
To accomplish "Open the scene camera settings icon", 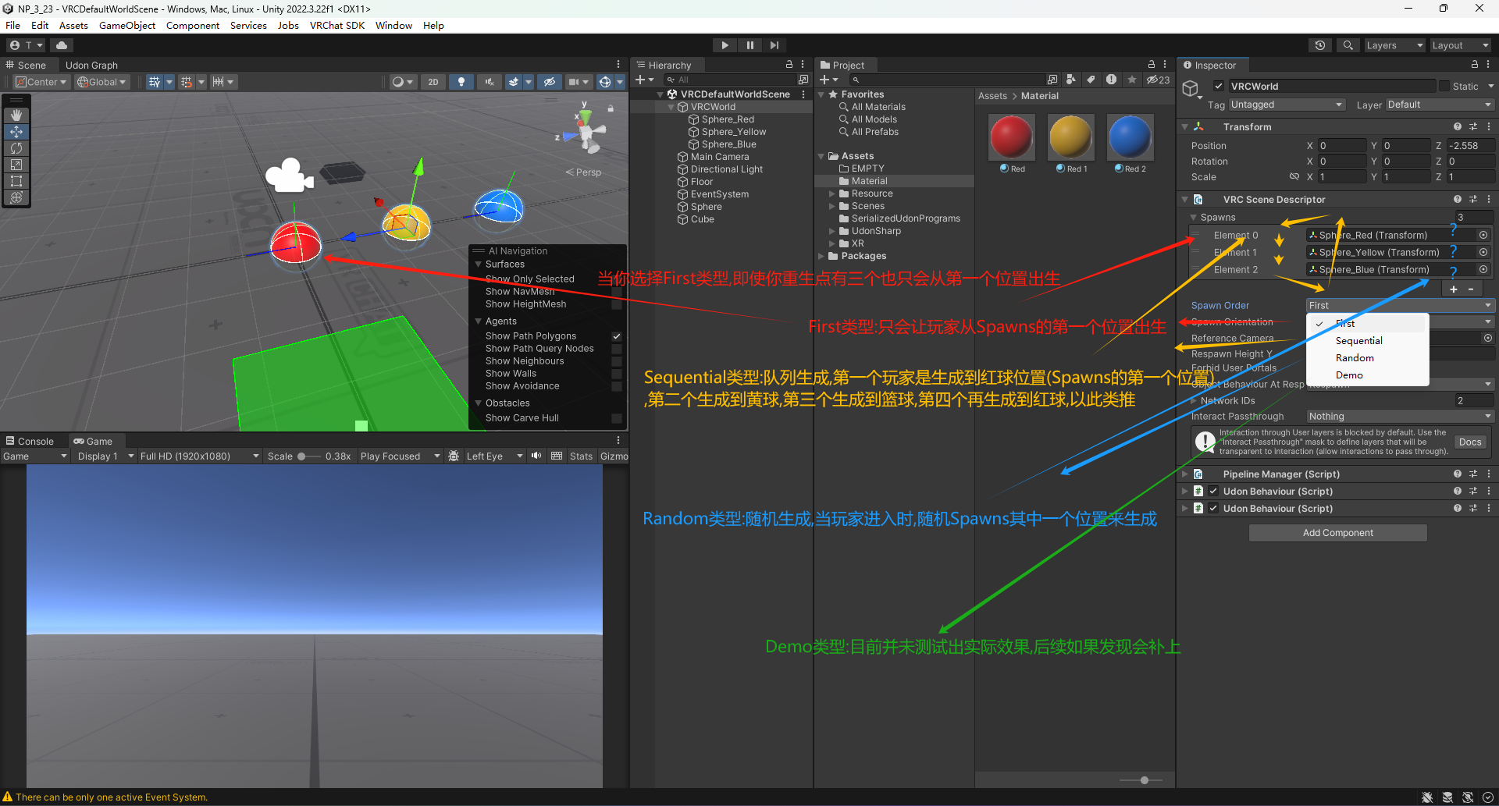I will pyautogui.click(x=575, y=82).
